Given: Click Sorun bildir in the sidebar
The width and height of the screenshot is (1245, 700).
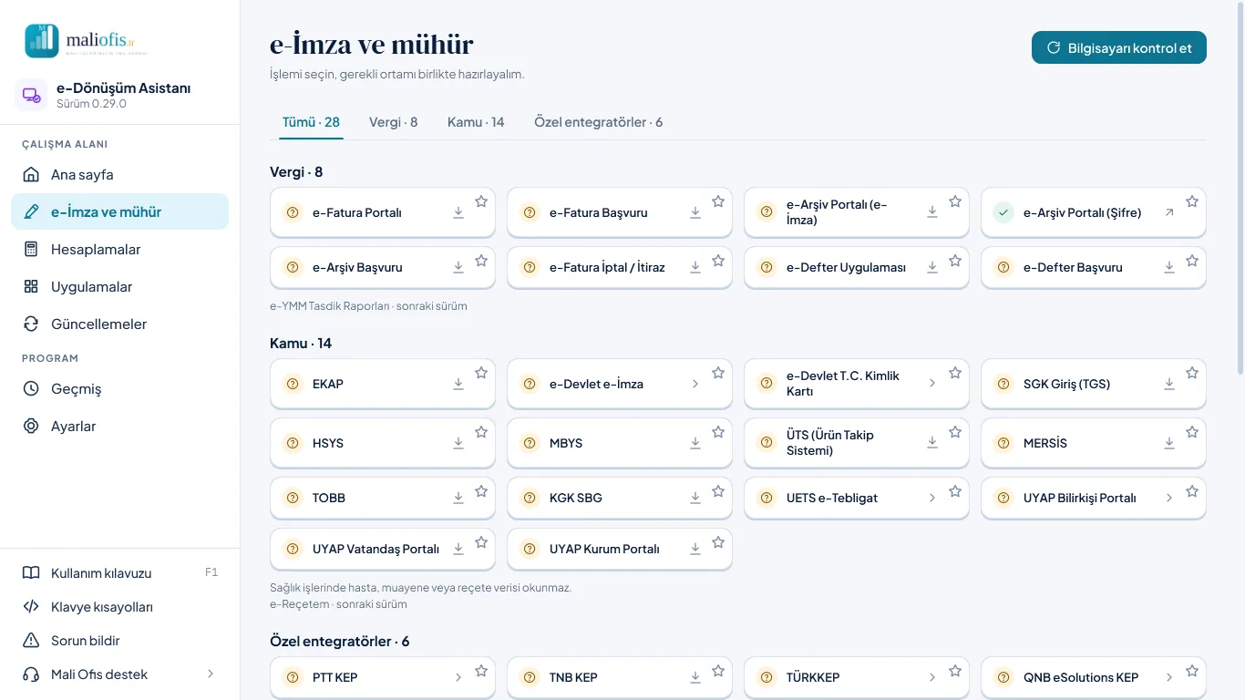Looking at the screenshot, I should coord(119,641).
